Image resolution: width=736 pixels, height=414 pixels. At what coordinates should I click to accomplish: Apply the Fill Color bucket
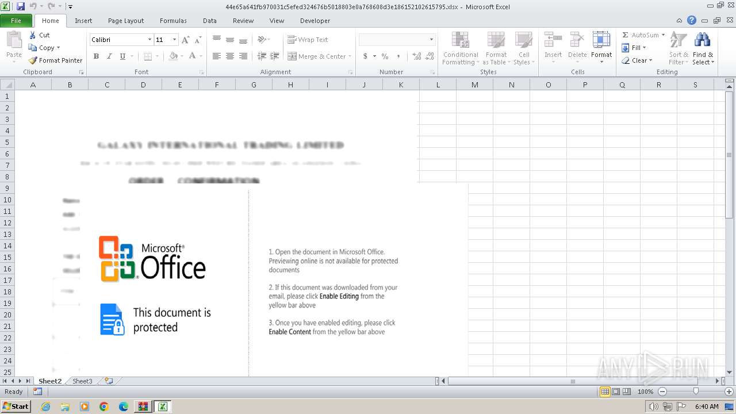(173, 56)
